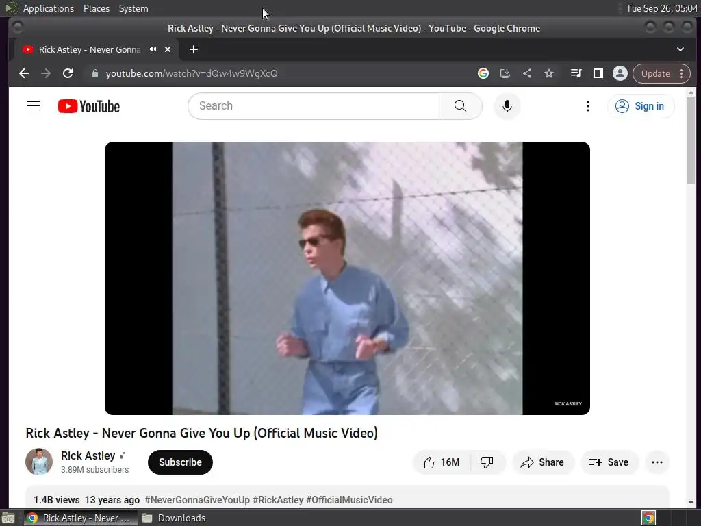Open more actions ellipsis below video

coord(657,462)
